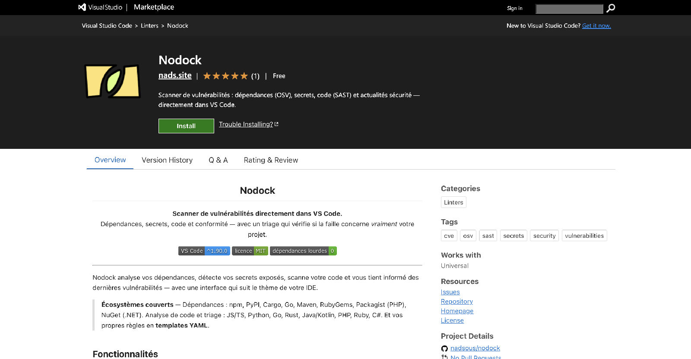
Task: Click the security tag
Action: [544, 236]
